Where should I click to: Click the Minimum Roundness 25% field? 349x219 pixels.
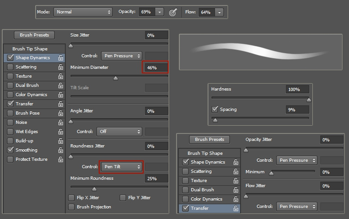(157, 179)
